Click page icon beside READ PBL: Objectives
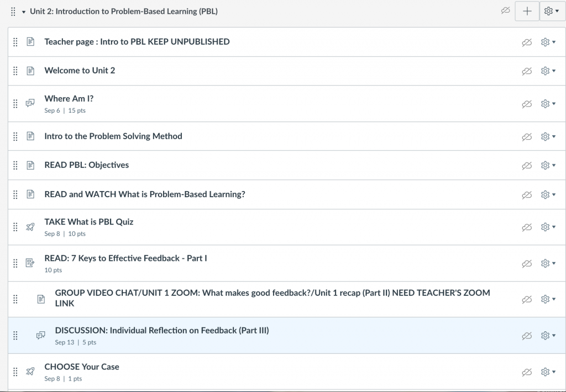This screenshot has width=566, height=392. click(30, 165)
